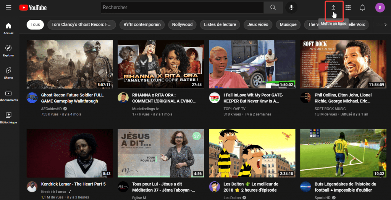Open Eglise M channel avatar
This screenshot has height=200, width=391.
click(123, 187)
